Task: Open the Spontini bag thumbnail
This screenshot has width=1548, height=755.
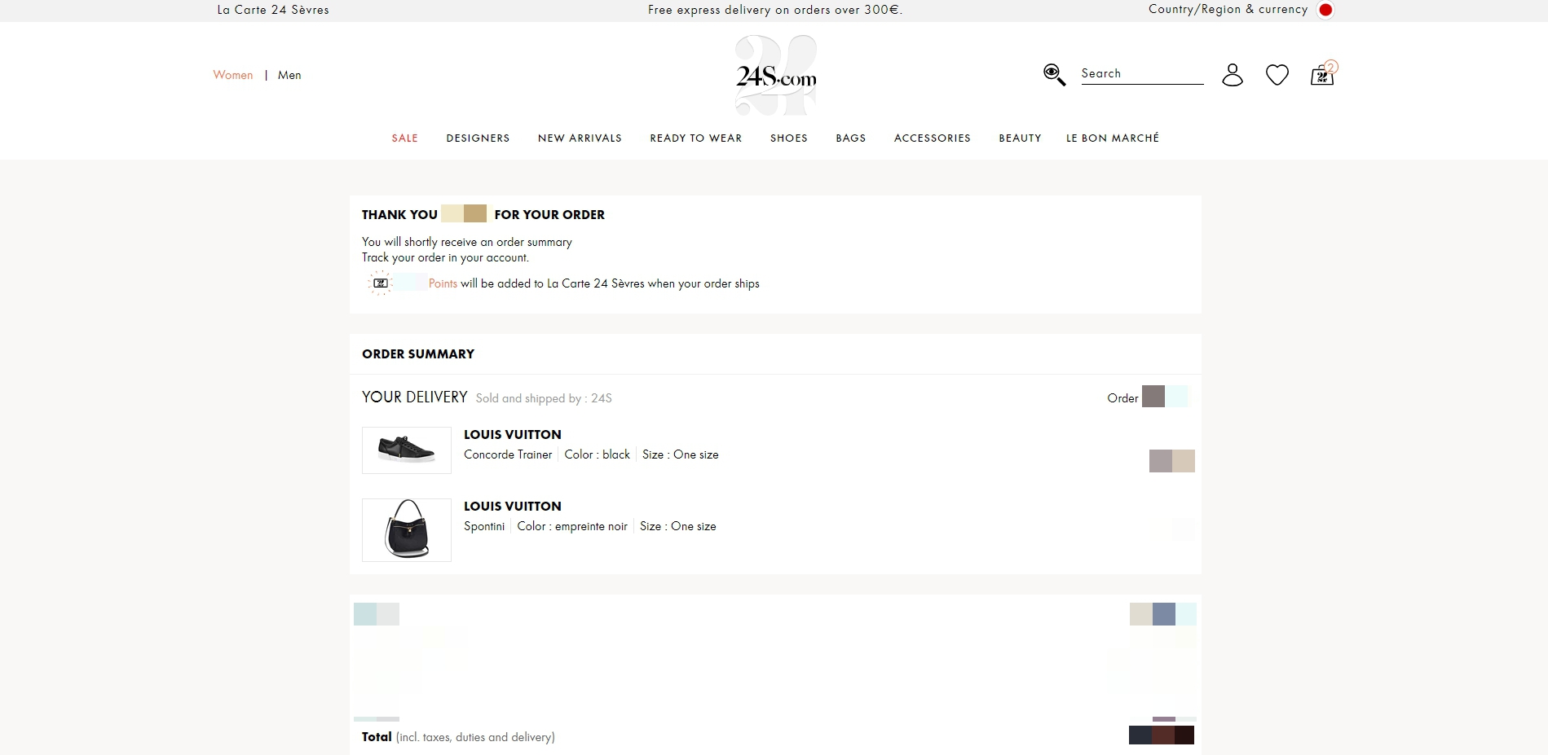Action: pos(407,530)
